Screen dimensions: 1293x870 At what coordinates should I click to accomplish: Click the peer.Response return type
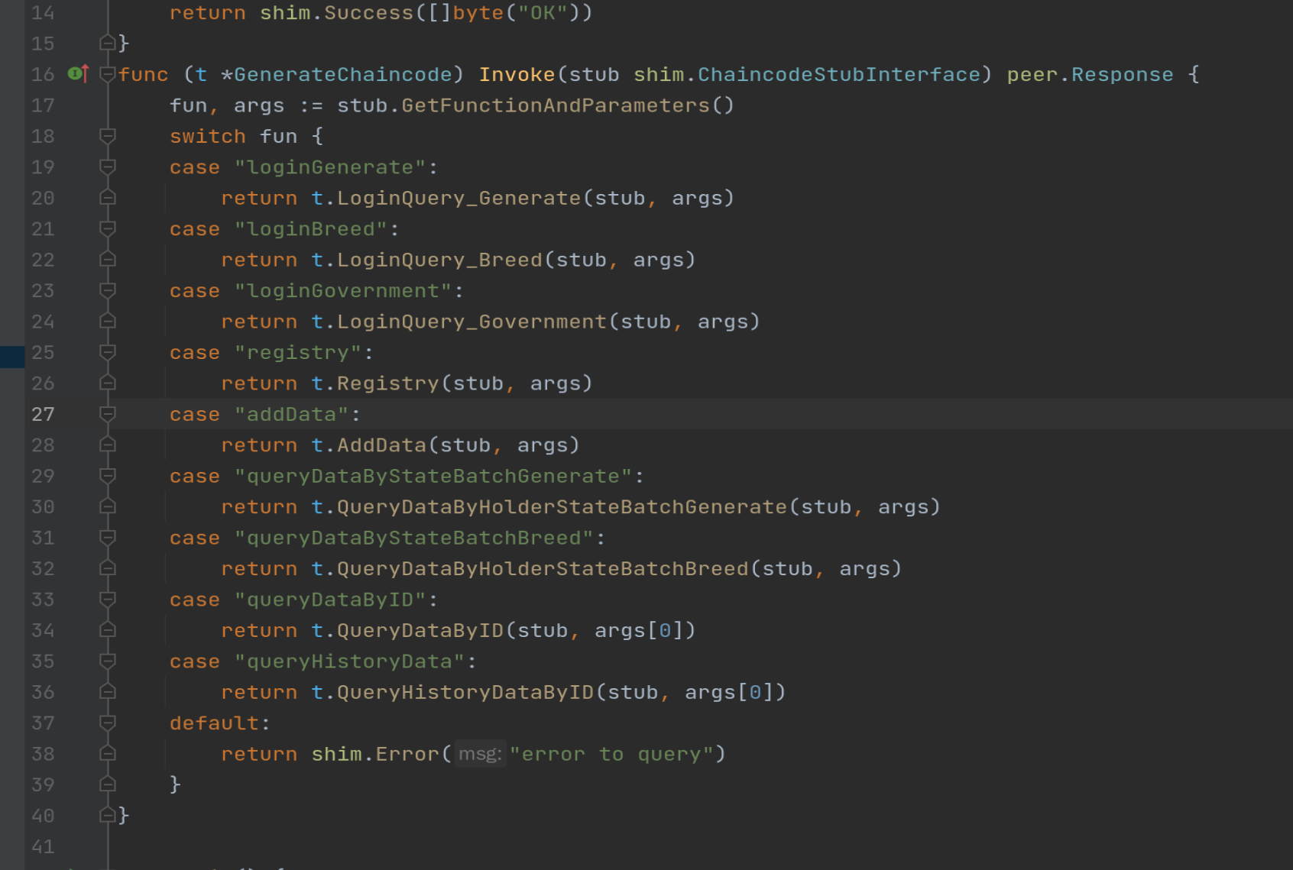pyautogui.click(x=1090, y=75)
